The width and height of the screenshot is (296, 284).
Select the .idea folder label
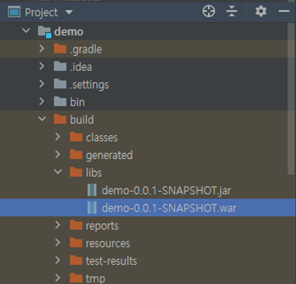point(81,67)
